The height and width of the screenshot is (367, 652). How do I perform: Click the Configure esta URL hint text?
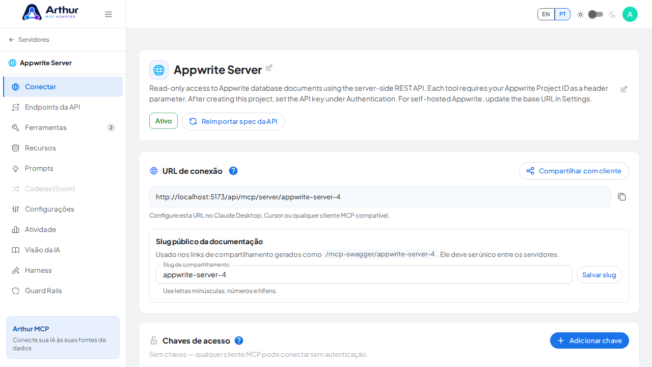[269, 216]
